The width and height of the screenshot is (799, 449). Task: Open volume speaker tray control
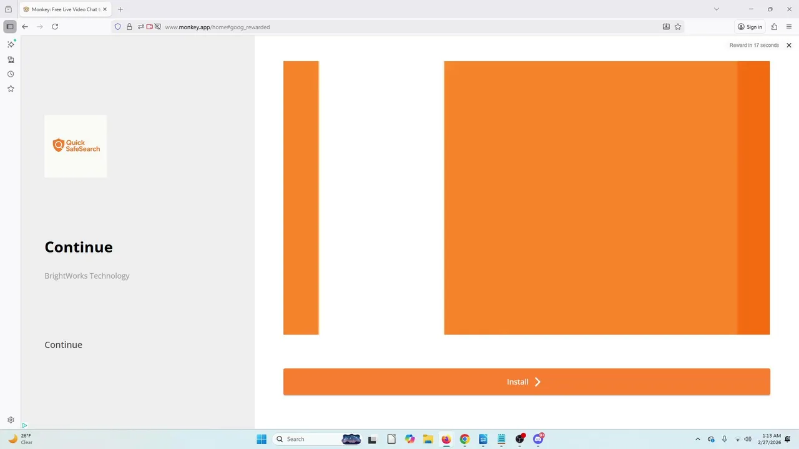[x=748, y=439]
